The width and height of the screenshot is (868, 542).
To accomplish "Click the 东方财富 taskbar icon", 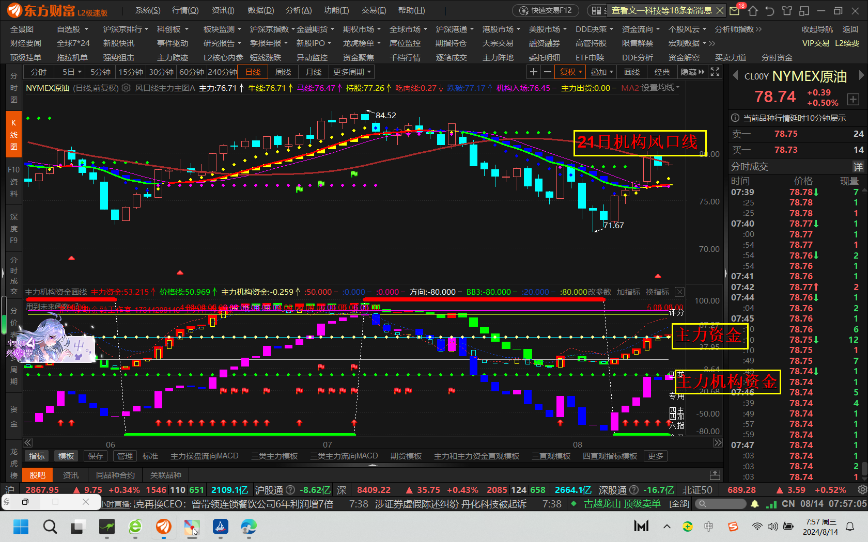I will click(x=164, y=527).
